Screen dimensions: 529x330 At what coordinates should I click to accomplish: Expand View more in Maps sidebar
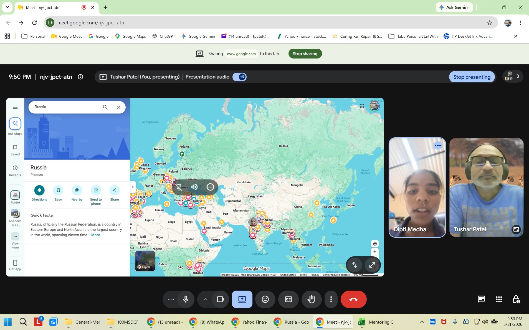[15, 241]
